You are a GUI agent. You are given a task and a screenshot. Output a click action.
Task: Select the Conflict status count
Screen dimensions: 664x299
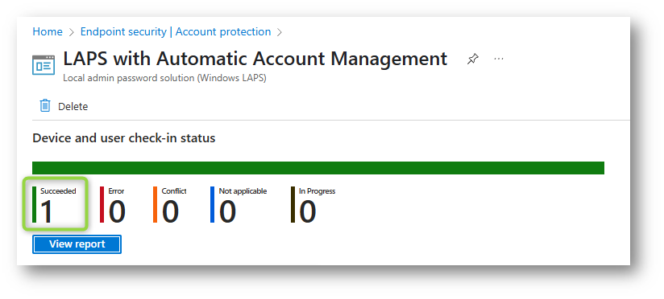point(170,211)
